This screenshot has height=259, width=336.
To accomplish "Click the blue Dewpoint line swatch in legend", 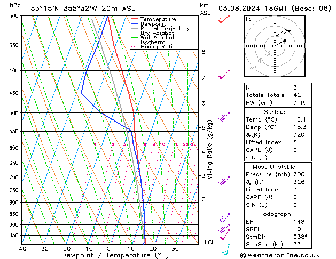I will (x=135, y=23).
